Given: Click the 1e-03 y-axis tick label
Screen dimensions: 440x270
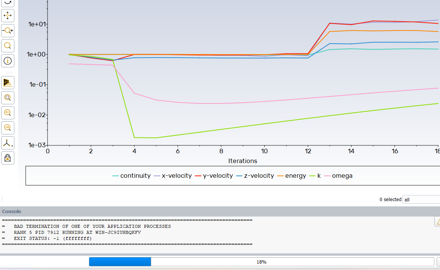Looking at the screenshot, I should [37, 145].
